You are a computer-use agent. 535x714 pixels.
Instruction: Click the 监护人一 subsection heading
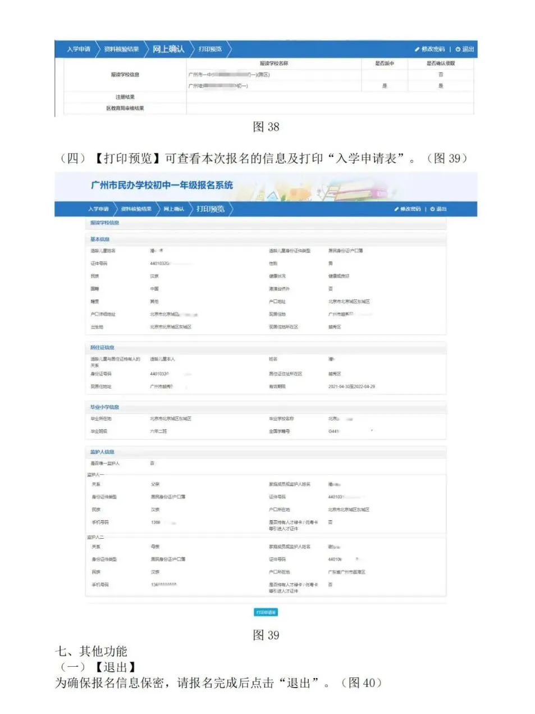pyautogui.click(x=95, y=475)
